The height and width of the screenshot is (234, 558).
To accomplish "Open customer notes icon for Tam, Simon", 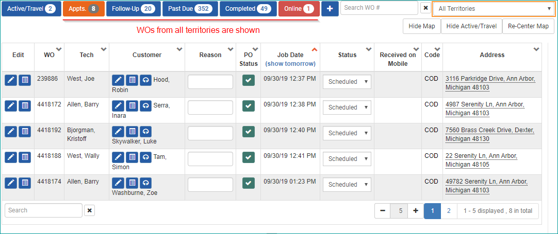I will coord(132,157).
